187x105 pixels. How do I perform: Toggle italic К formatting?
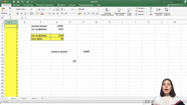[x=21, y=13]
